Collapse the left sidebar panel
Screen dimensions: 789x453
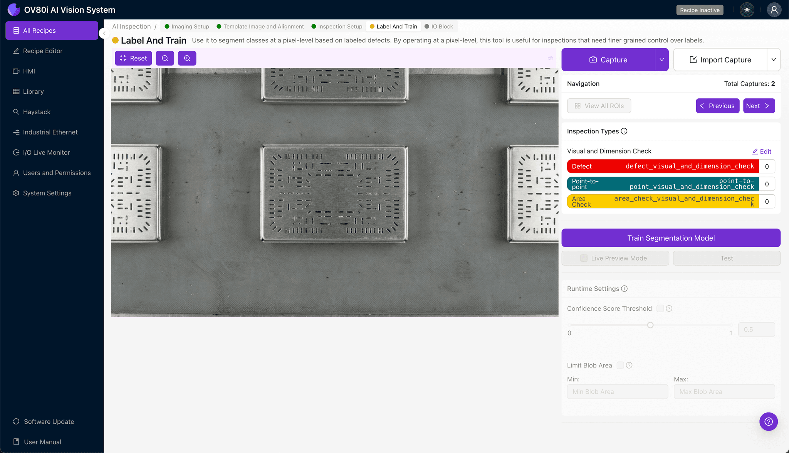pyautogui.click(x=104, y=33)
